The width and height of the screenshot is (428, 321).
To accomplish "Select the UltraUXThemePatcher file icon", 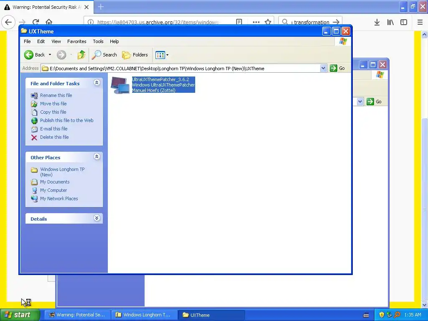I will point(120,85).
